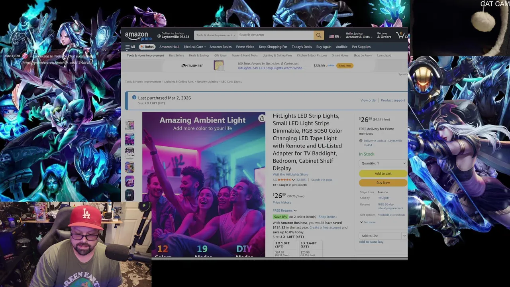Select the fourth product thumbnail image
Image resolution: width=510 pixels, height=287 pixels.
[129, 167]
